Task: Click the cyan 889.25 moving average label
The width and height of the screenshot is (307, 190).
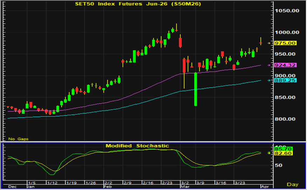Action: [286, 80]
